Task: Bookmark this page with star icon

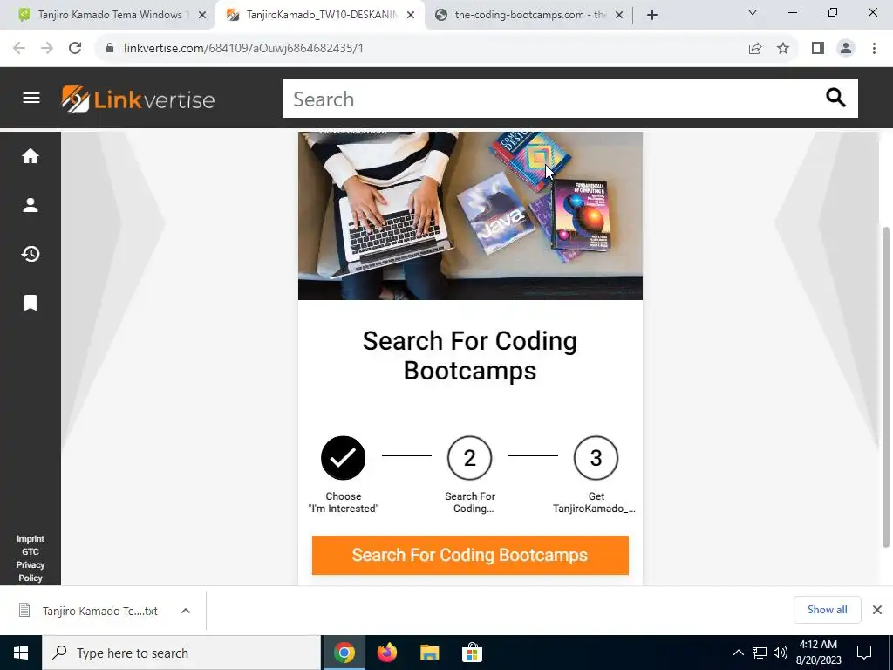Action: (x=783, y=48)
